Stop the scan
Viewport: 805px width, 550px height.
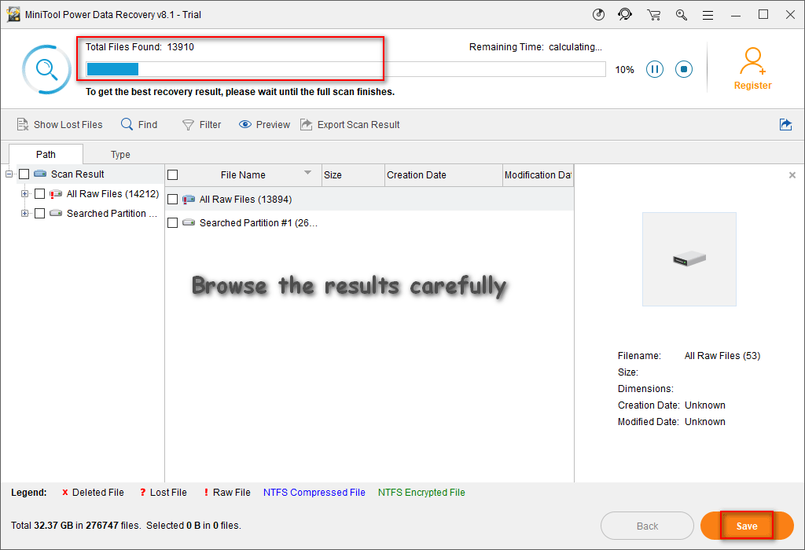(x=684, y=69)
